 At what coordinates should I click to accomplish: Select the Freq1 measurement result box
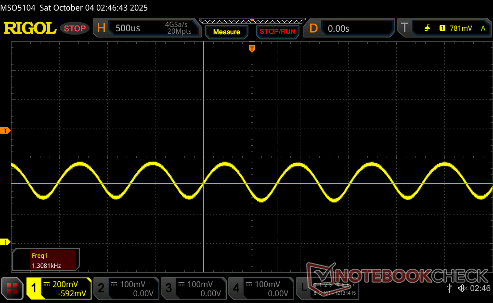point(46,260)
